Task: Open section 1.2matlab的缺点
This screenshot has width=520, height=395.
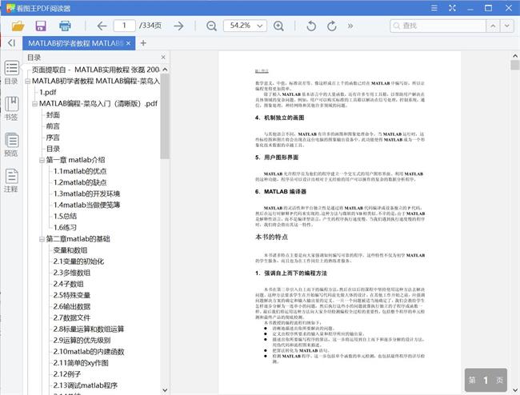Action: click(x=80, y=182)
